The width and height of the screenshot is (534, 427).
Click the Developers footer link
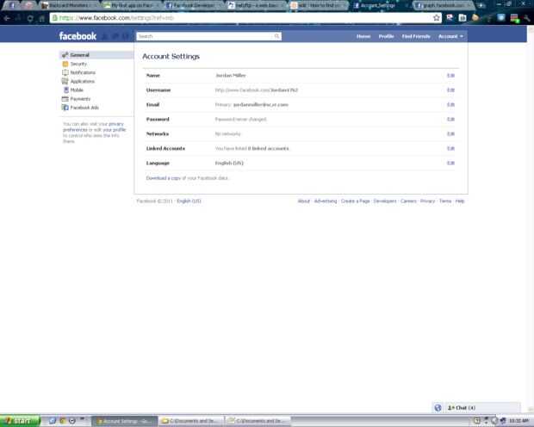[385, 201]
